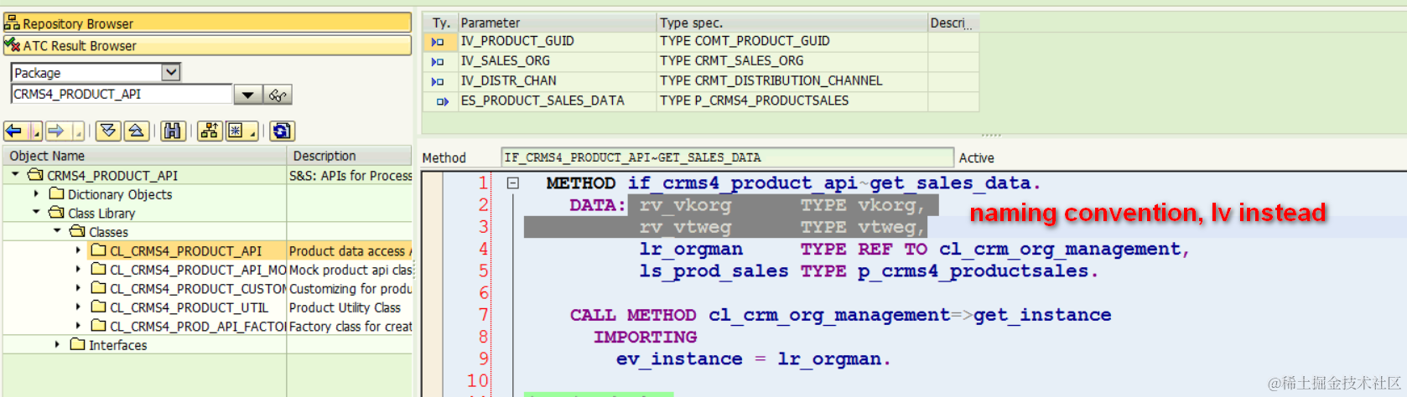1407x397 pixels.
Task: Refresh the object list
Action: [x=283, y=131]
